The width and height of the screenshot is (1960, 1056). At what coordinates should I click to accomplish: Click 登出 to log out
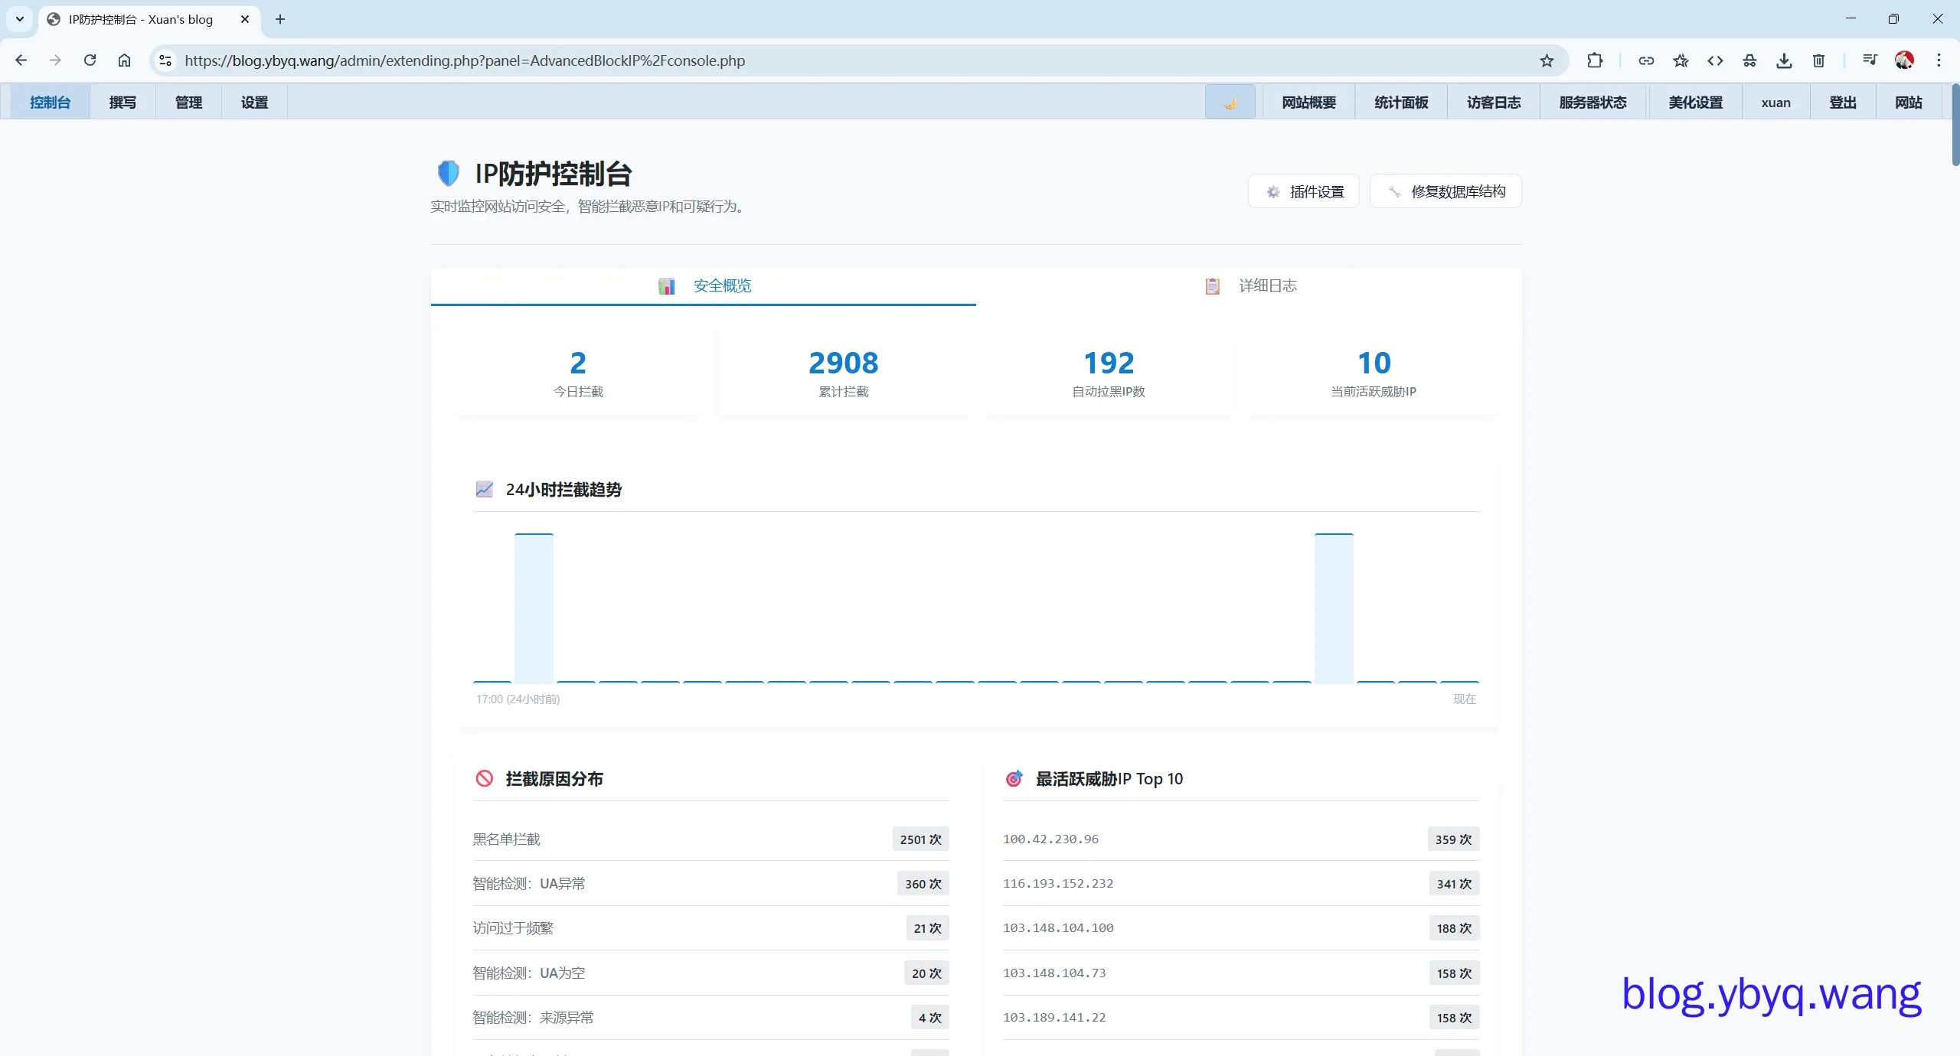(x=1842, y=103)
